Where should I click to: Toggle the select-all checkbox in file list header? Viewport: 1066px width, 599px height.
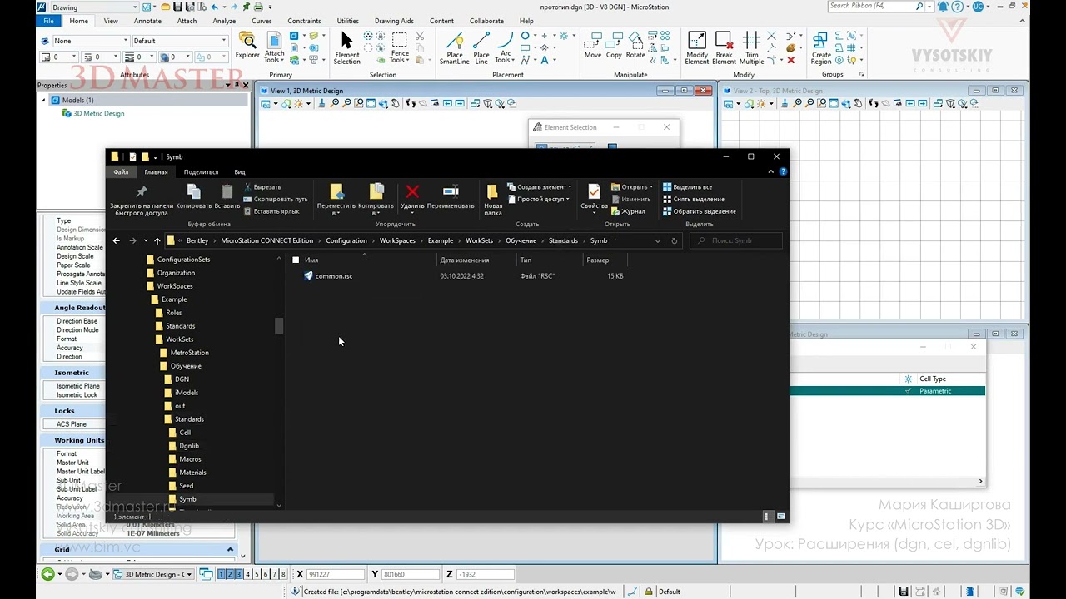(x=296, y=260)
